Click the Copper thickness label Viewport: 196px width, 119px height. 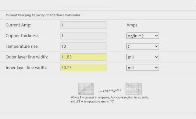pyautogui.click(x=23, y=36)
